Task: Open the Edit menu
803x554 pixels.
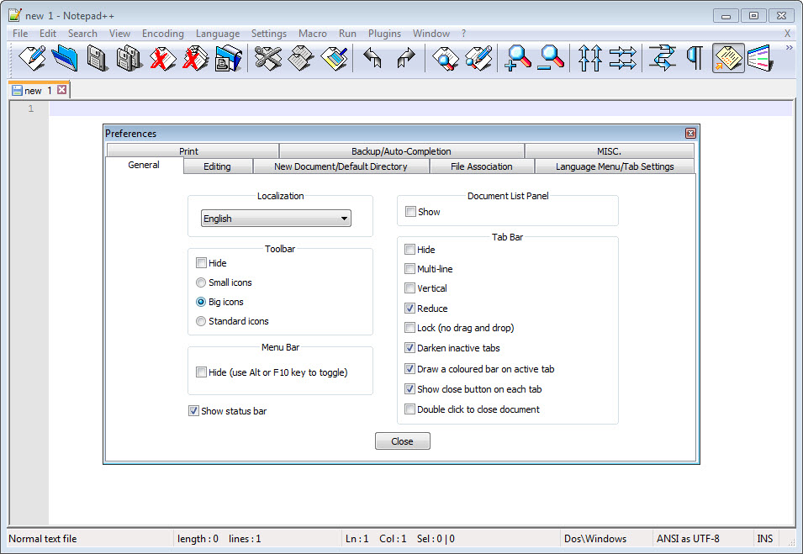Action: click(48, 34)
